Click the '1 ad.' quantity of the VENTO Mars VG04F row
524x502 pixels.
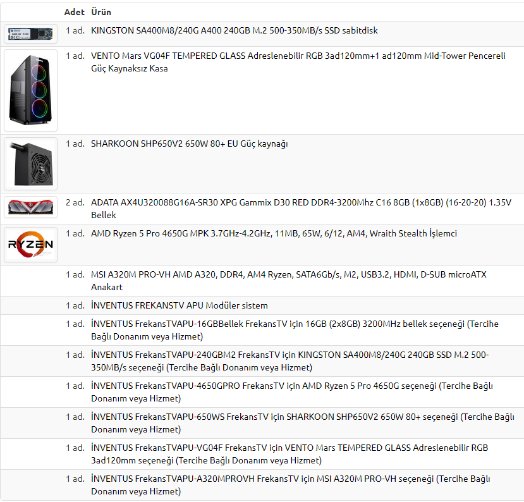[x=75, y=56]
